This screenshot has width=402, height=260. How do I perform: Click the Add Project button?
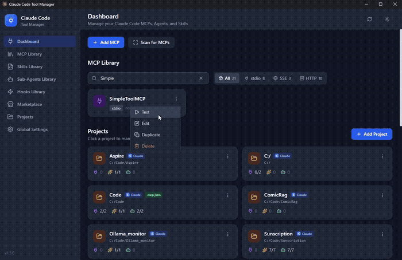click(x=372, y=134)
